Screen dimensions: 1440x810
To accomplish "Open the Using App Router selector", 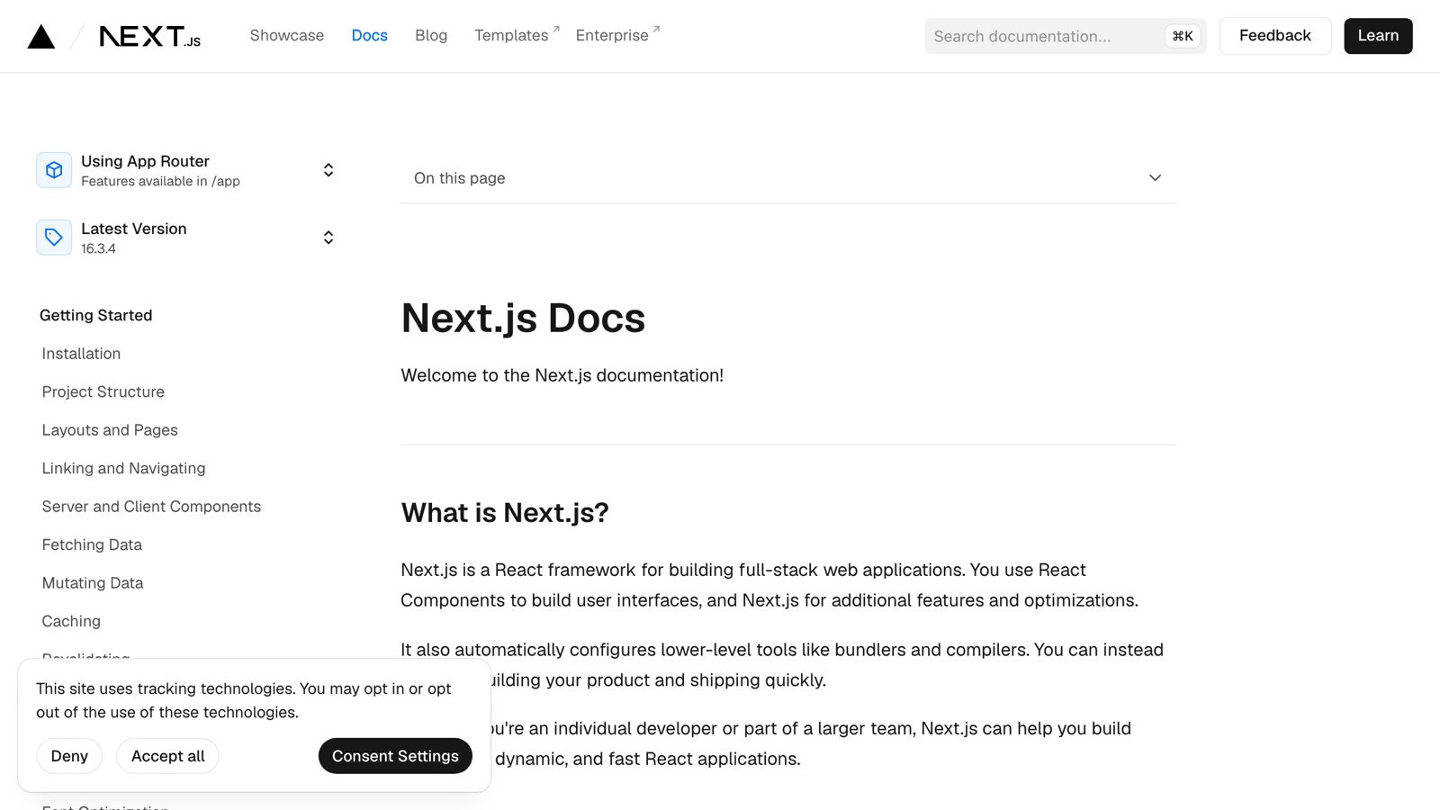I will (186, 170).
